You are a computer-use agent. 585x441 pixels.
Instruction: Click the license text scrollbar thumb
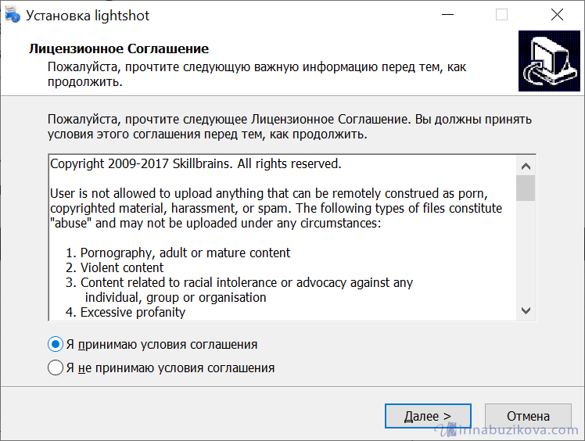point(526,188)
